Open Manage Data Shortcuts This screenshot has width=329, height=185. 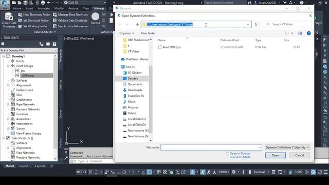point(70,15)
